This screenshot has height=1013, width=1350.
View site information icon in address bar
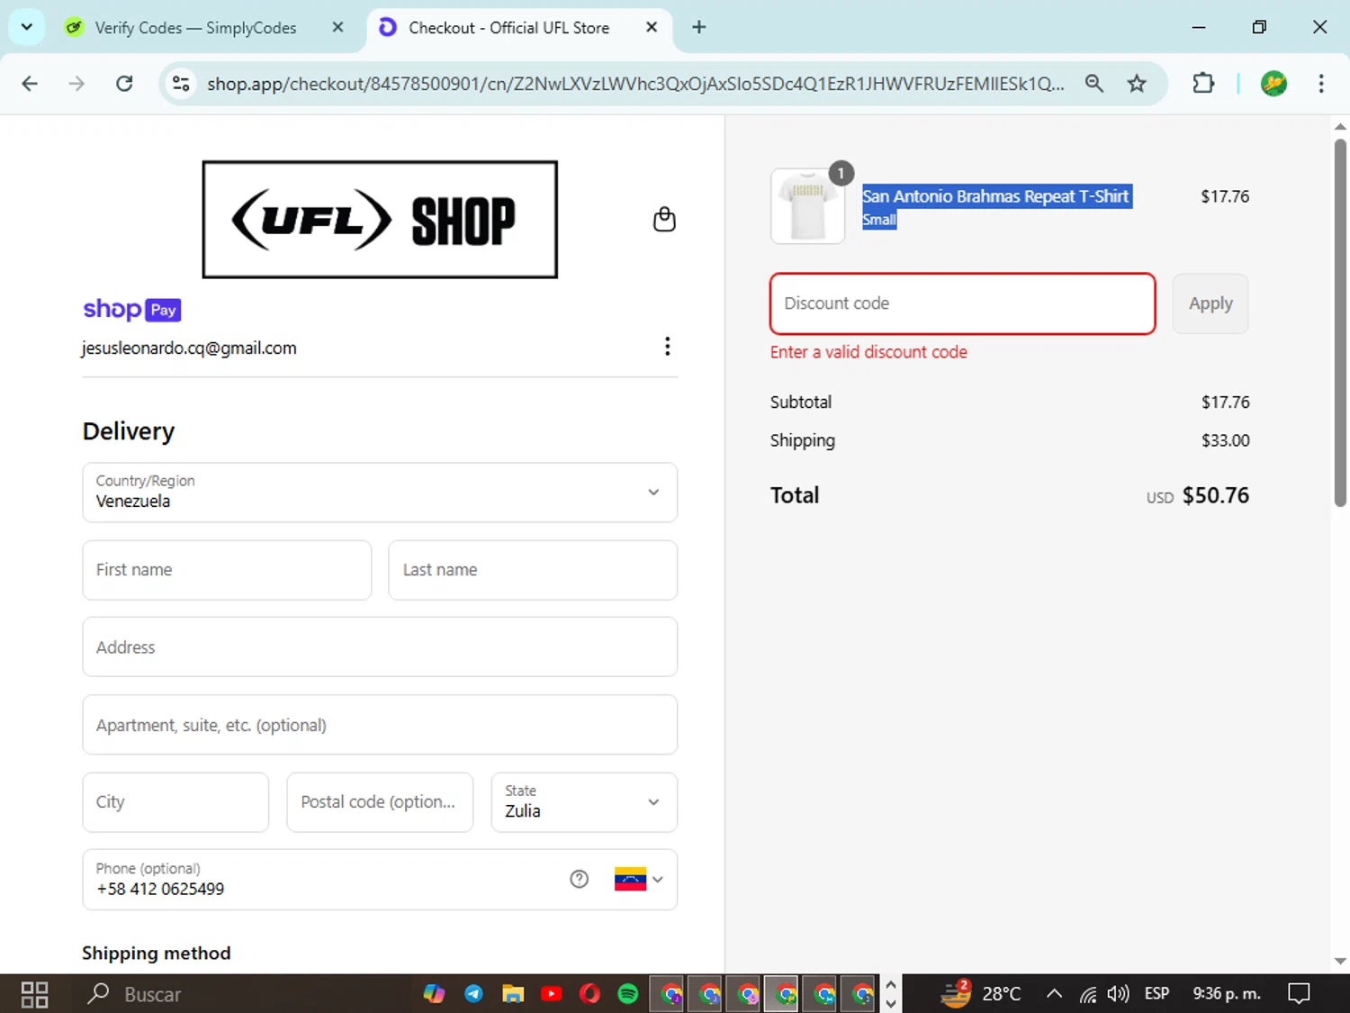pos(181,84)
